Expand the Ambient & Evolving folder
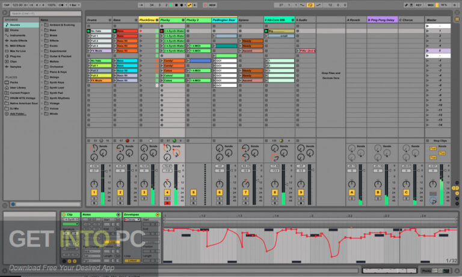This screenshot has width=462, height=277. point(42,25)
